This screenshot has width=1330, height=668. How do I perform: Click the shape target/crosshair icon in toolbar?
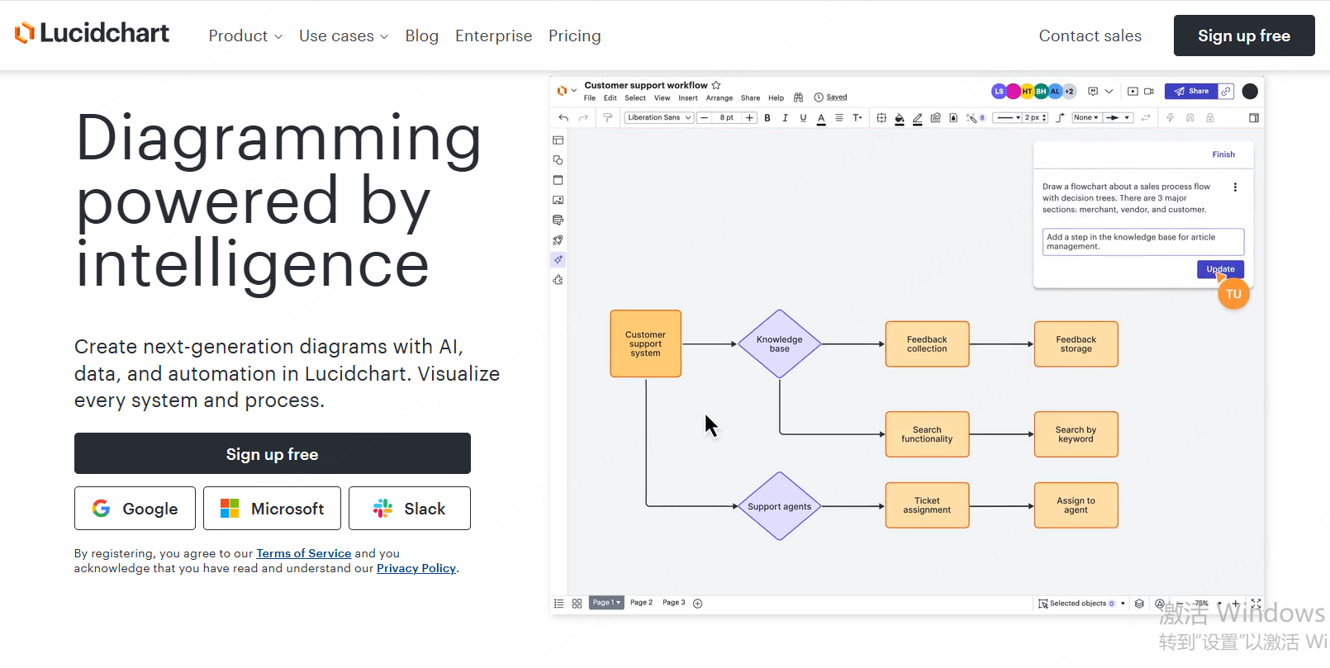[881, 118]
